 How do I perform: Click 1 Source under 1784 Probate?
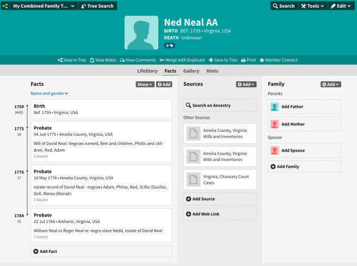pyautogui.click(x=41, y=237)
